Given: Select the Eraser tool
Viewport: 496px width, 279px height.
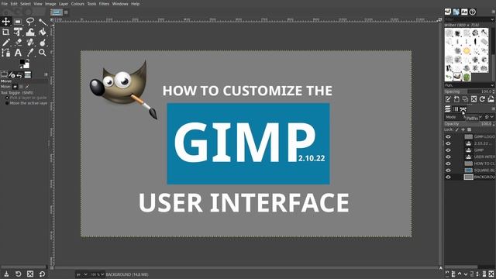Looking at the screenshot, I should pos(18,42).
